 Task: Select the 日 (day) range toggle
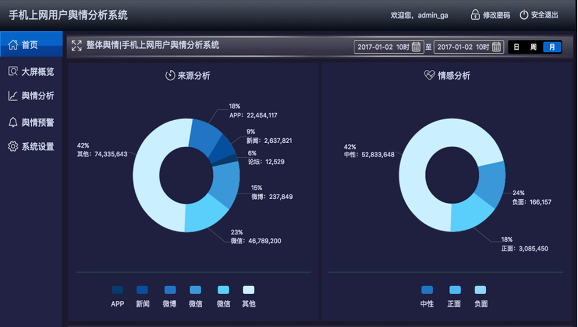(517, 47)
